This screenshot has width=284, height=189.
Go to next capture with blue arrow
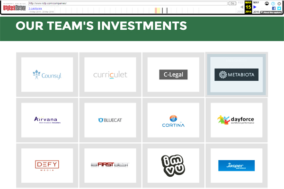[x=255, y=8]
